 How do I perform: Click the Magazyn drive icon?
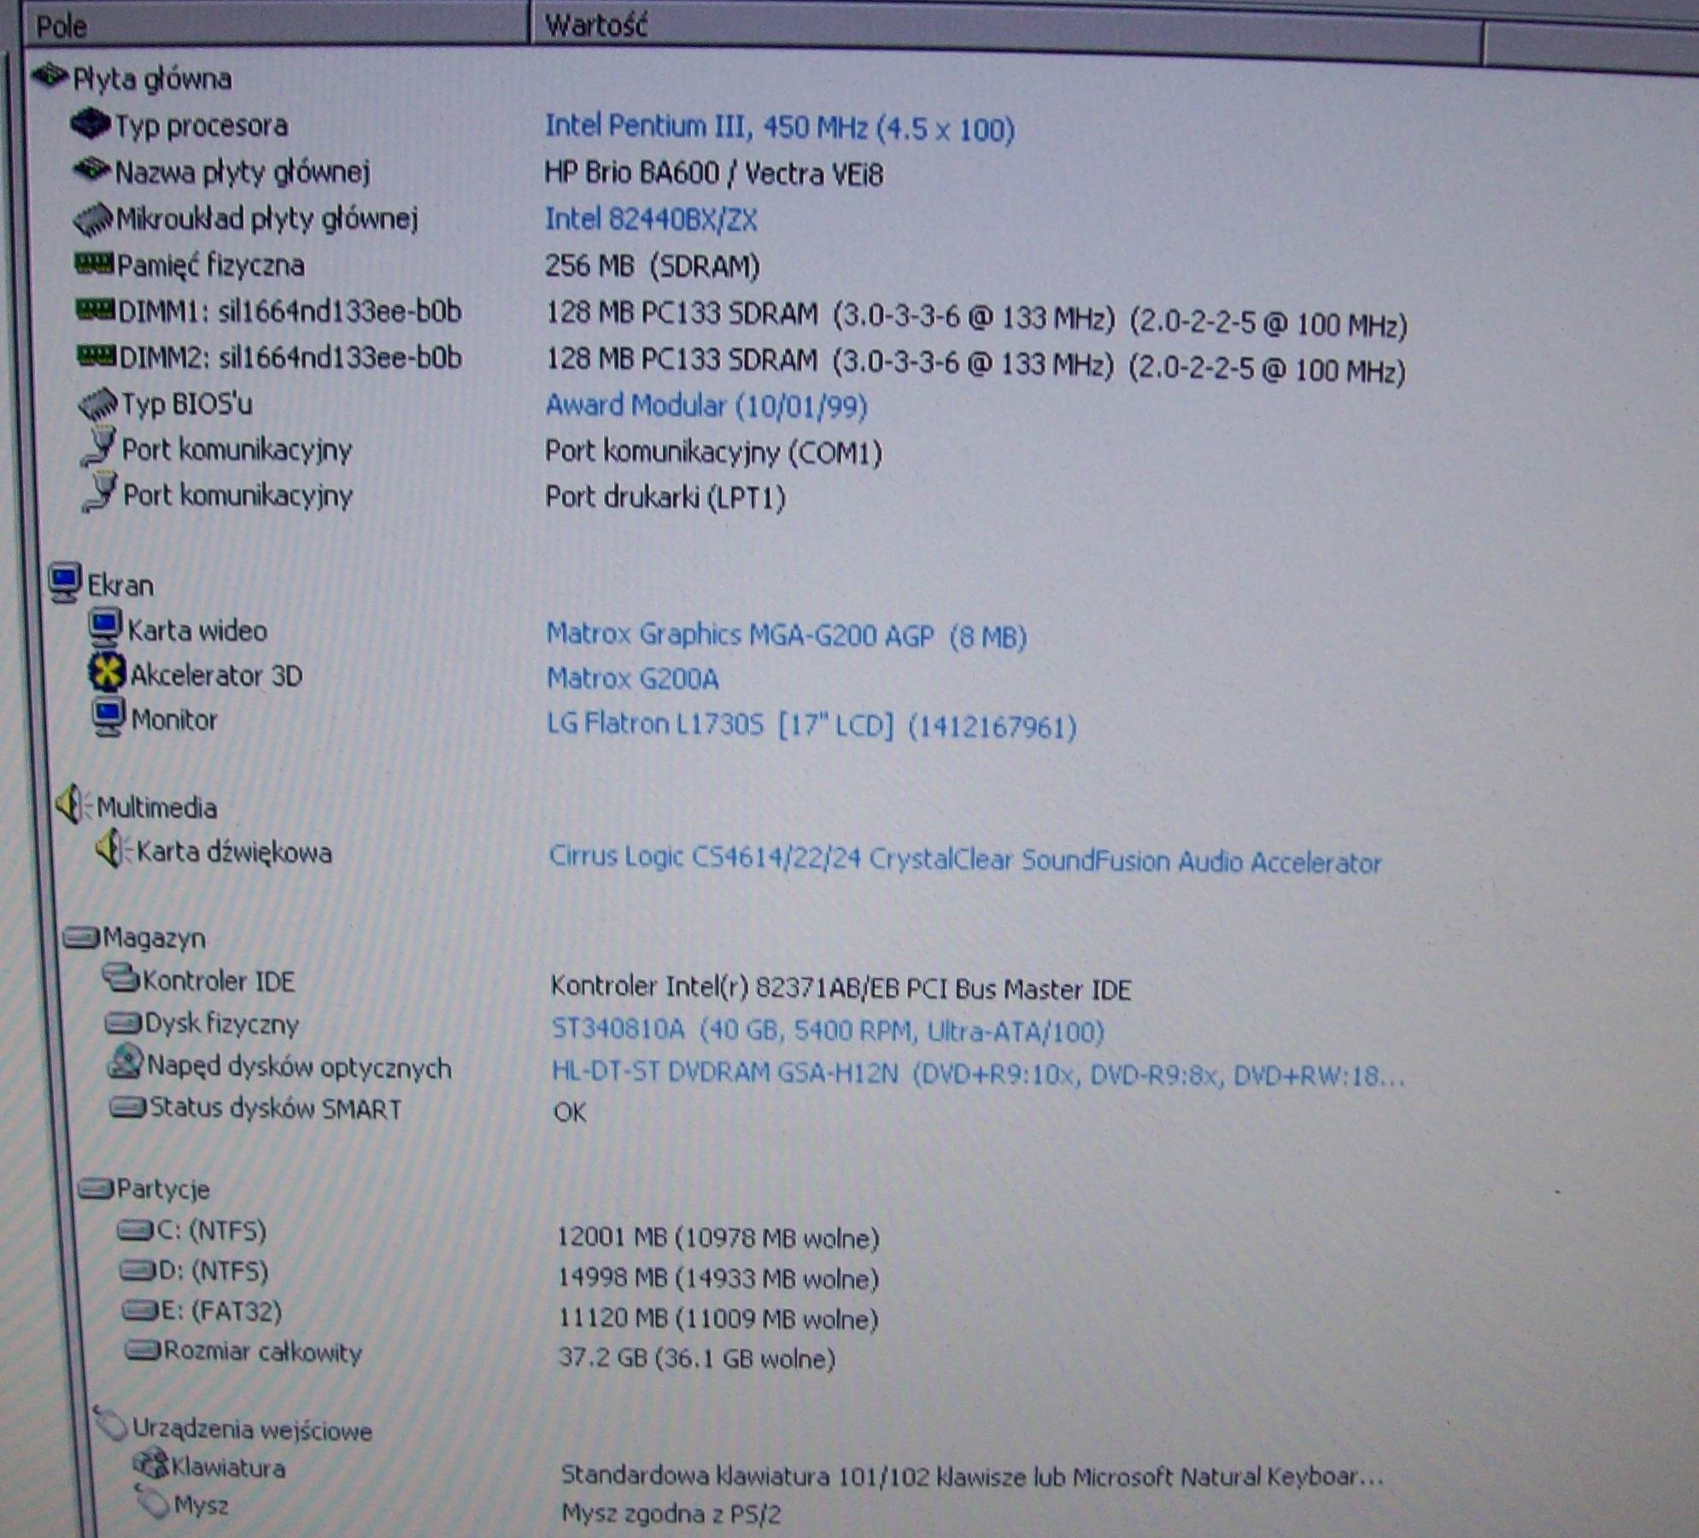[x=81, y=938]
